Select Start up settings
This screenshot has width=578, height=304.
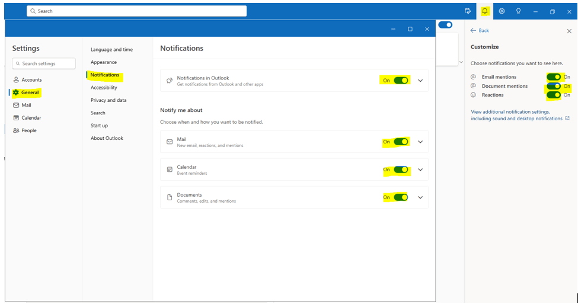tap(99, 126)
